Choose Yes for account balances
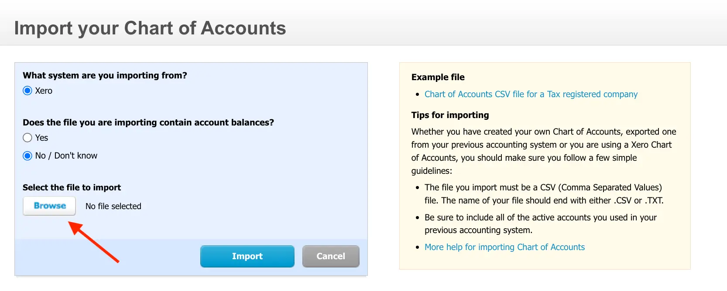The height and width of the screenshot is (291, 727). [x=27, y=137]
